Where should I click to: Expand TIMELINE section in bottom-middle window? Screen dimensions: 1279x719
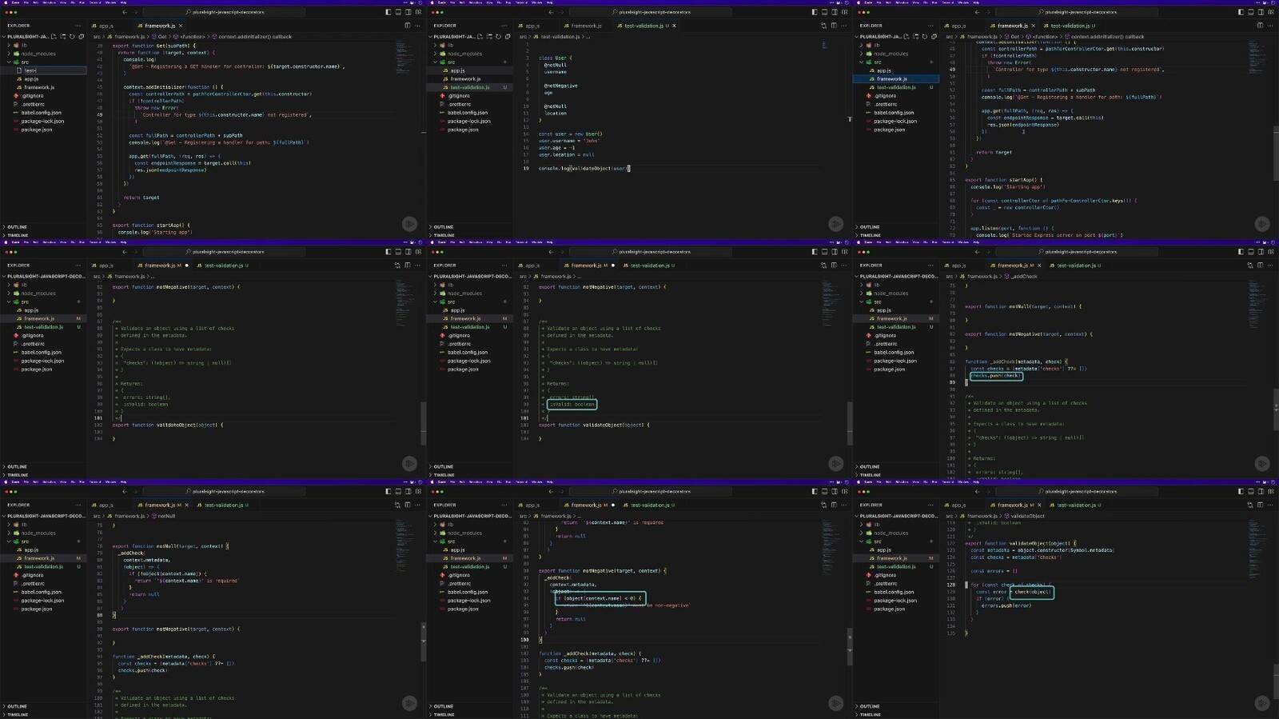444,715
